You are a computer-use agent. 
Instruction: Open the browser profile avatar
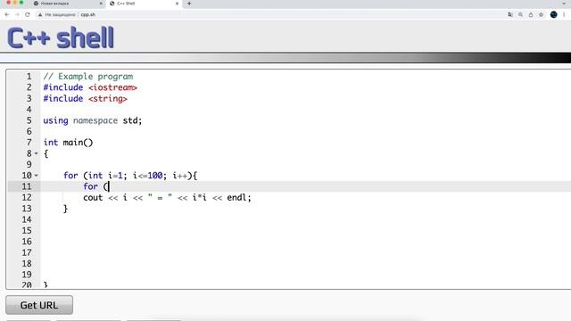[x=553, y=14]
